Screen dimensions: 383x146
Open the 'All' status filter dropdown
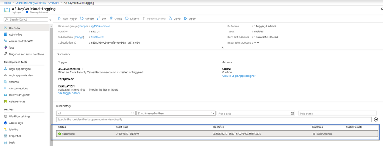point(96,114)
